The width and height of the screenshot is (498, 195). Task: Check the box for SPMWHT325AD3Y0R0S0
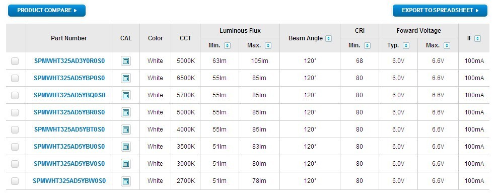(x=15, y=61)
